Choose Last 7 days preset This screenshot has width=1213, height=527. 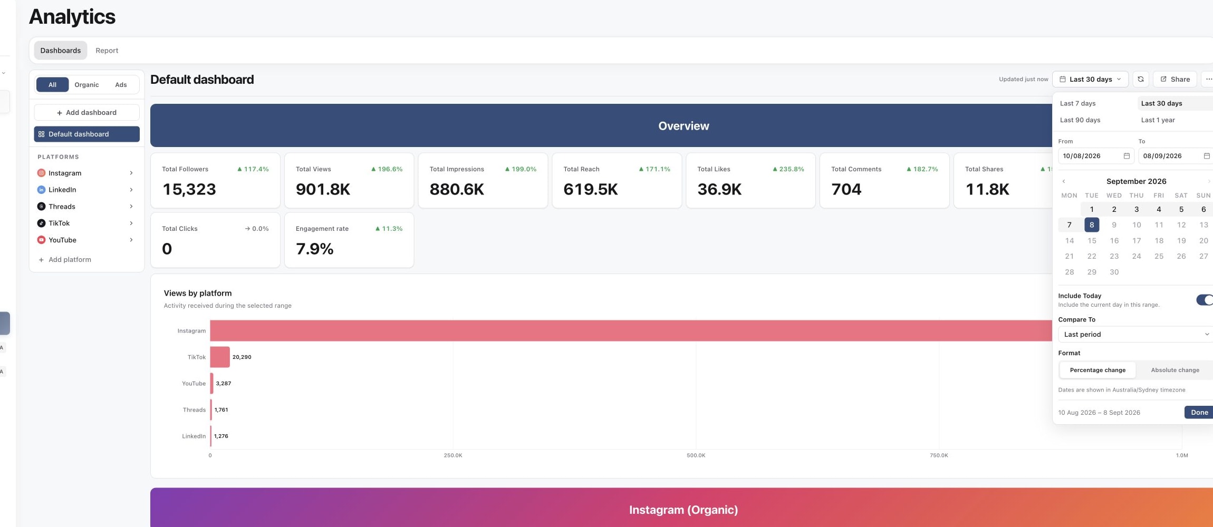tap(1077, 103)
